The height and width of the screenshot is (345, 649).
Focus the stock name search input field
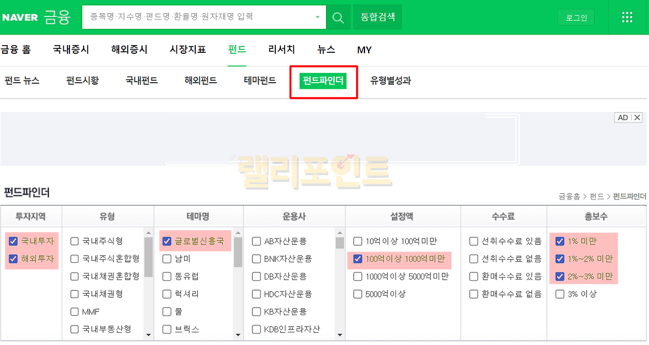[198, 17]
